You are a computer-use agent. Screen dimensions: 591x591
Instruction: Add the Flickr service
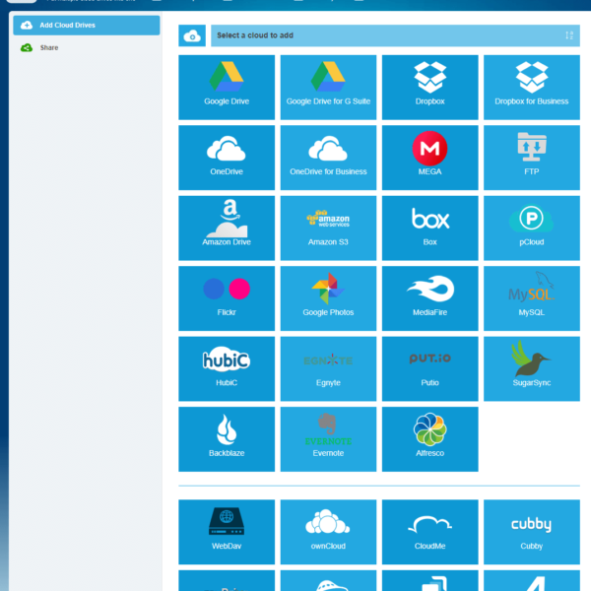point(227,298)
